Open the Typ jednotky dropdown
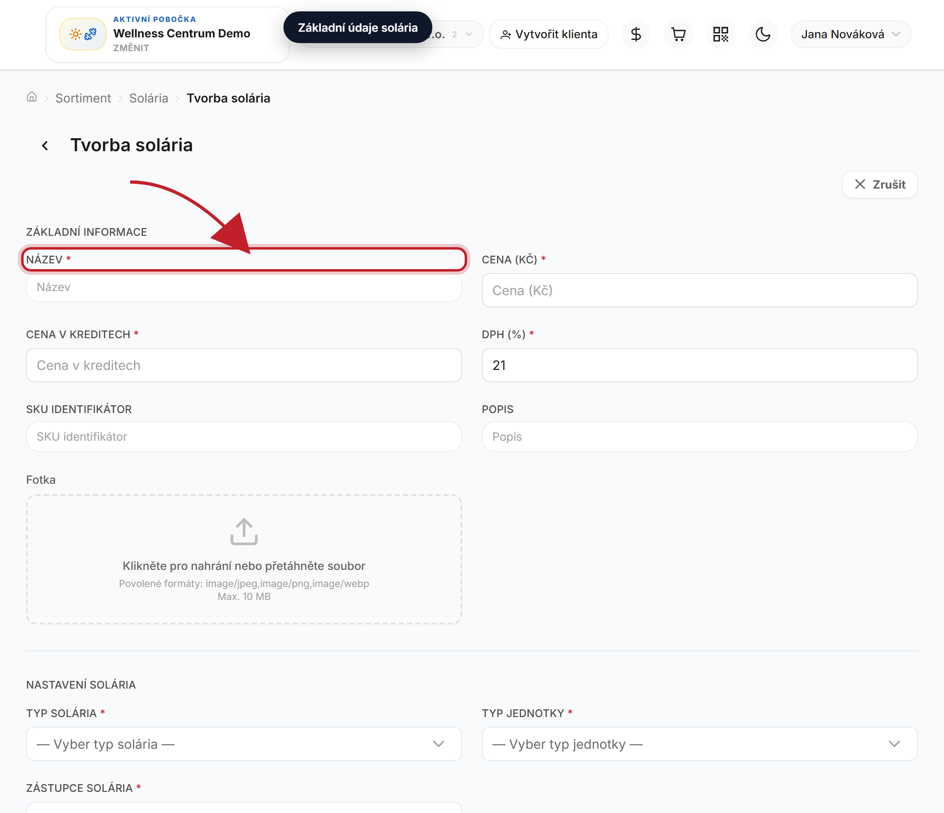 [x=700, y=744]
